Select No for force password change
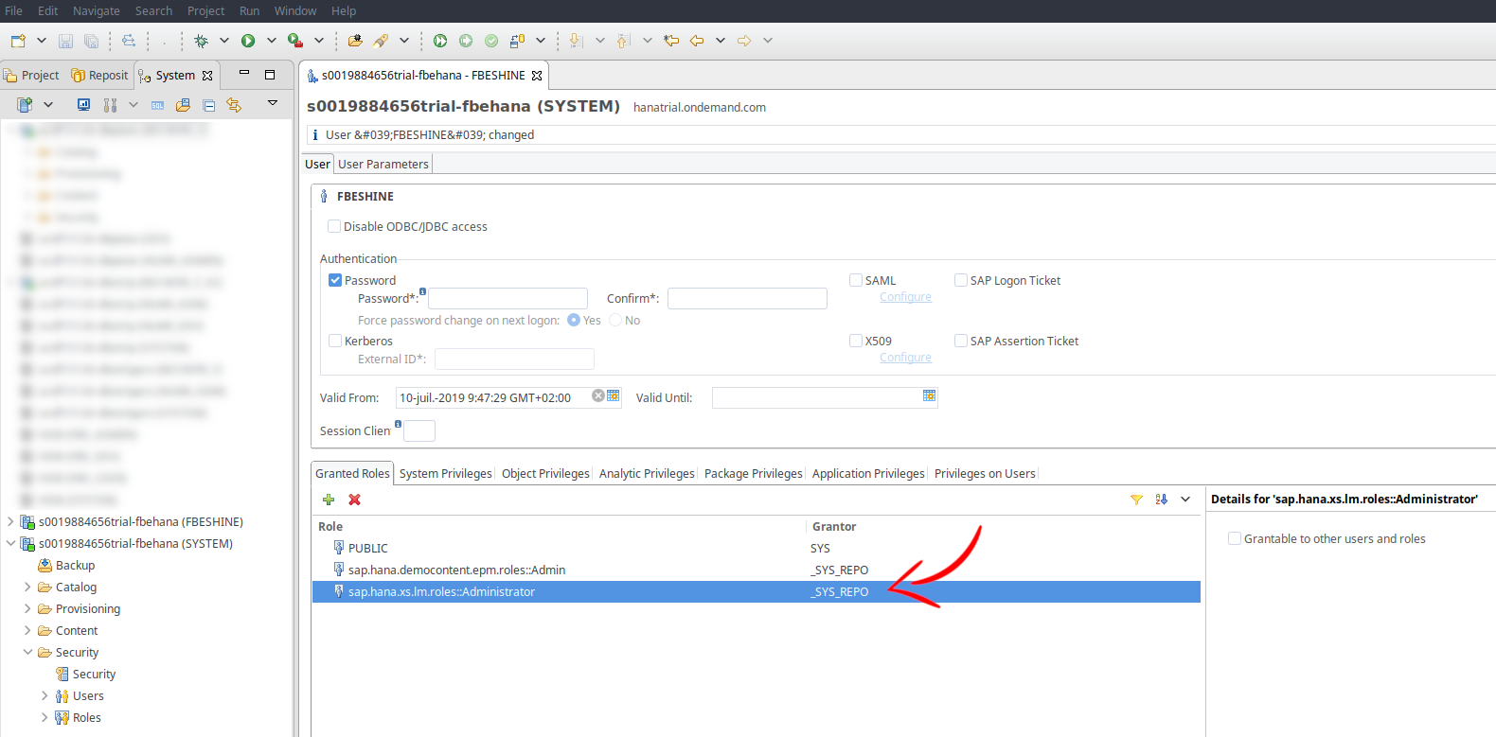This screenshot has width=1496, height=737. click(x=615, y=320)
